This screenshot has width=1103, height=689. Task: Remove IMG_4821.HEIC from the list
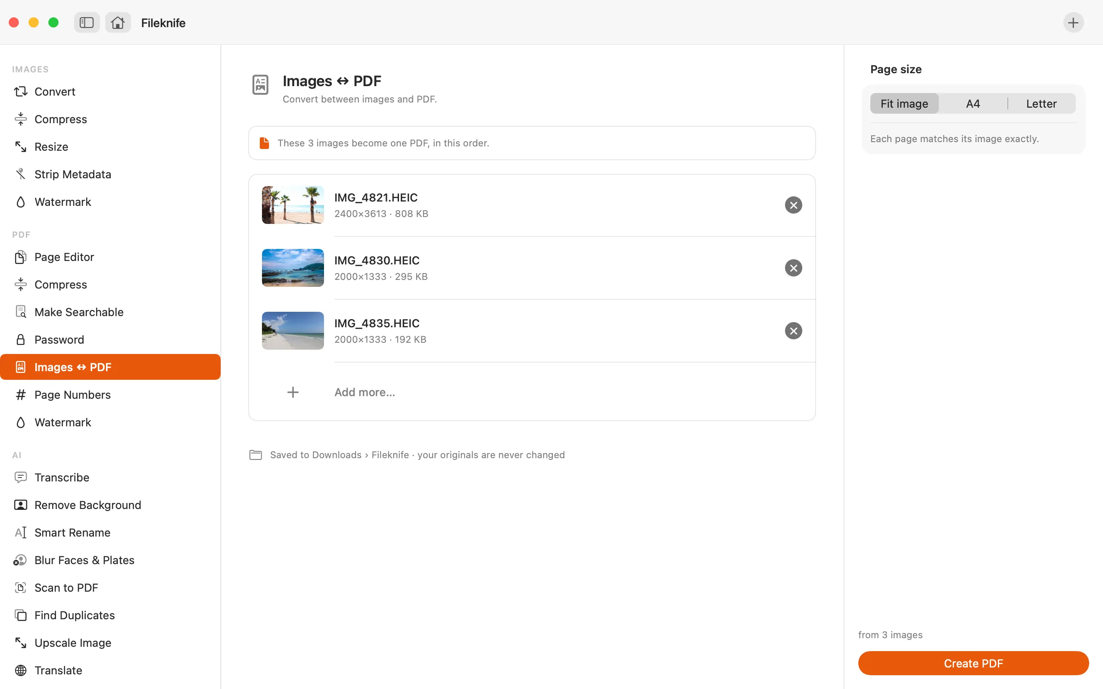(x=793, y=205)
